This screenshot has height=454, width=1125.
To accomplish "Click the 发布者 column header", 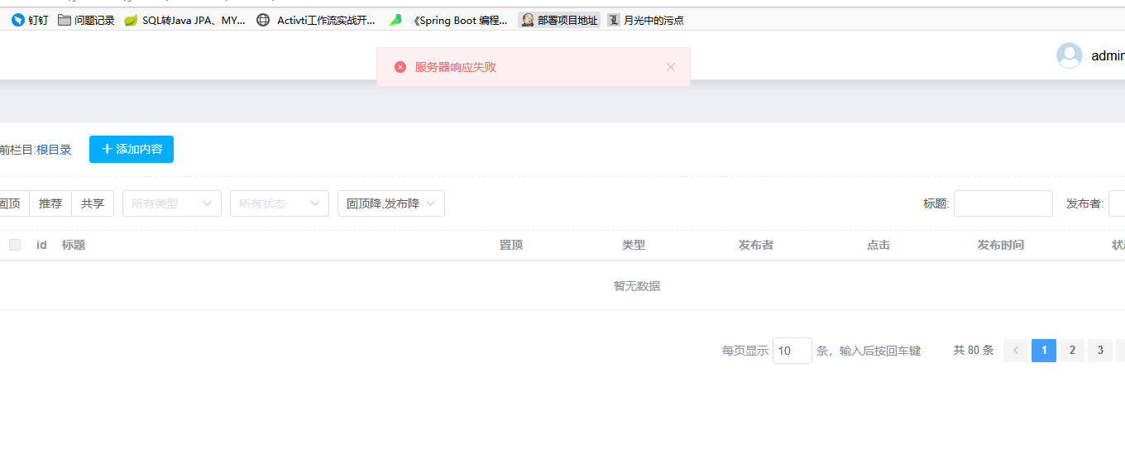I will [756, 245].
